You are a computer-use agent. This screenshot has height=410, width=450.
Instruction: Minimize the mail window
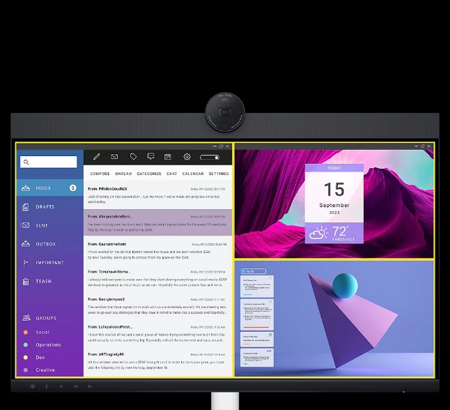pos(215,146)
